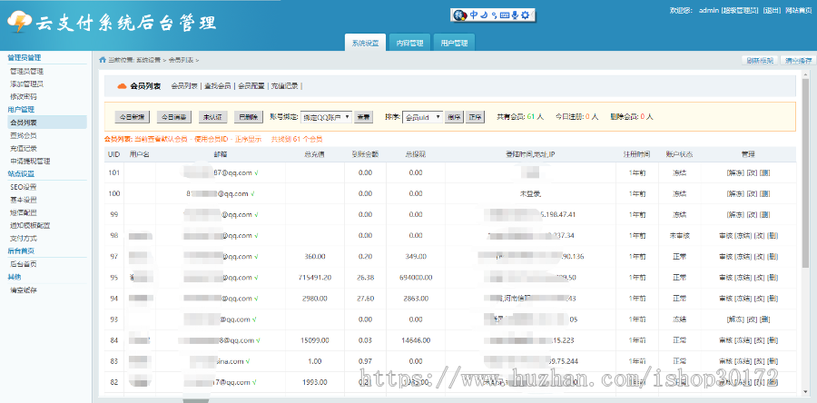Click the 今日消费 filter button
This screenshot has height=403, width=817.
coord(175,117)
